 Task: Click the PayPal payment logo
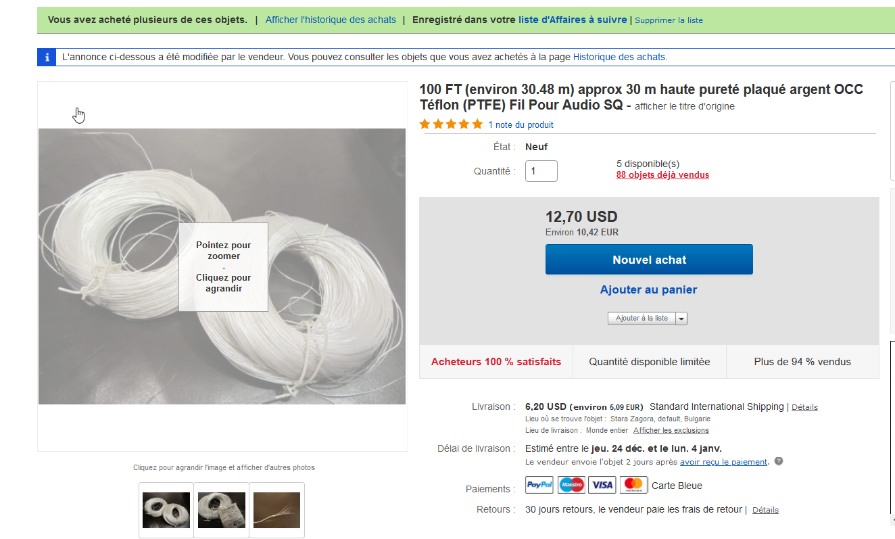click(x=539, y=486)
